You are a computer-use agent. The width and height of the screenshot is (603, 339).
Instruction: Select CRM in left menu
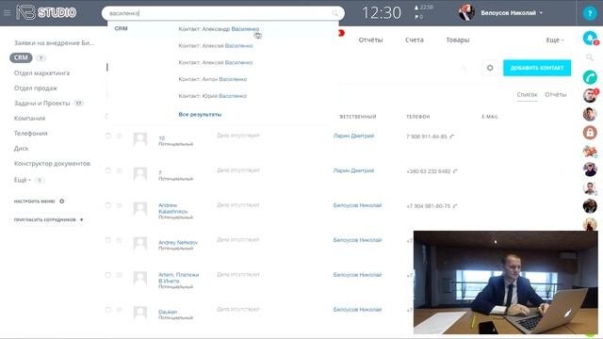point(21,57)
